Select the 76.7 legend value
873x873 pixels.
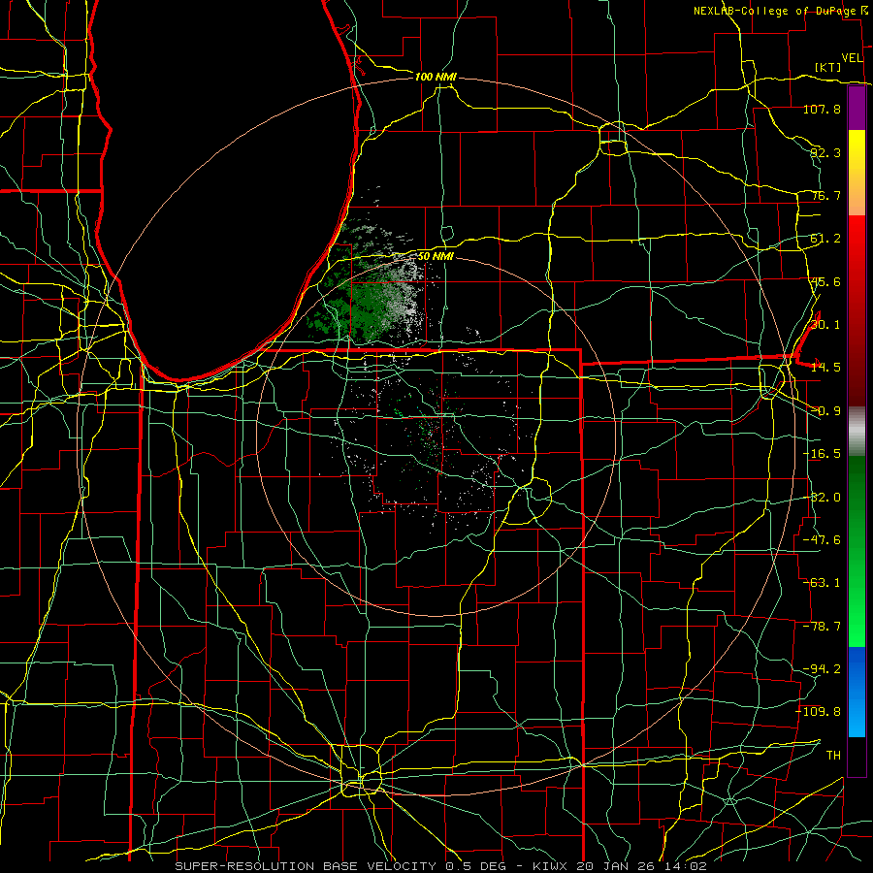(x=825, y=195)
